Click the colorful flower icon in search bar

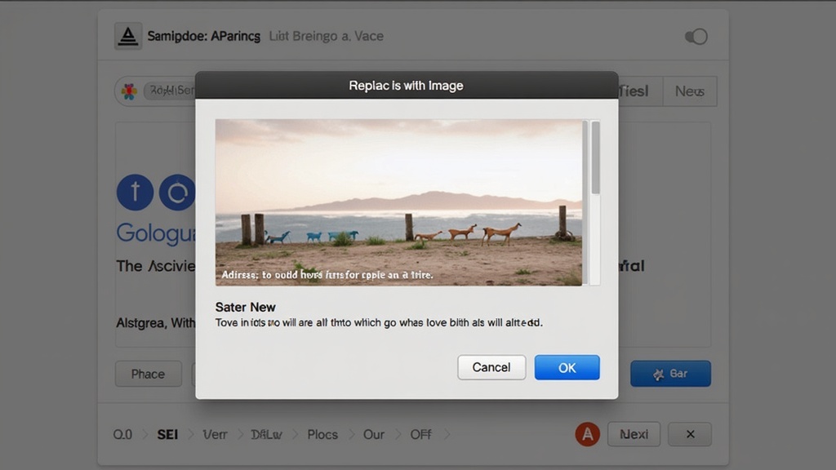(129, 91)
